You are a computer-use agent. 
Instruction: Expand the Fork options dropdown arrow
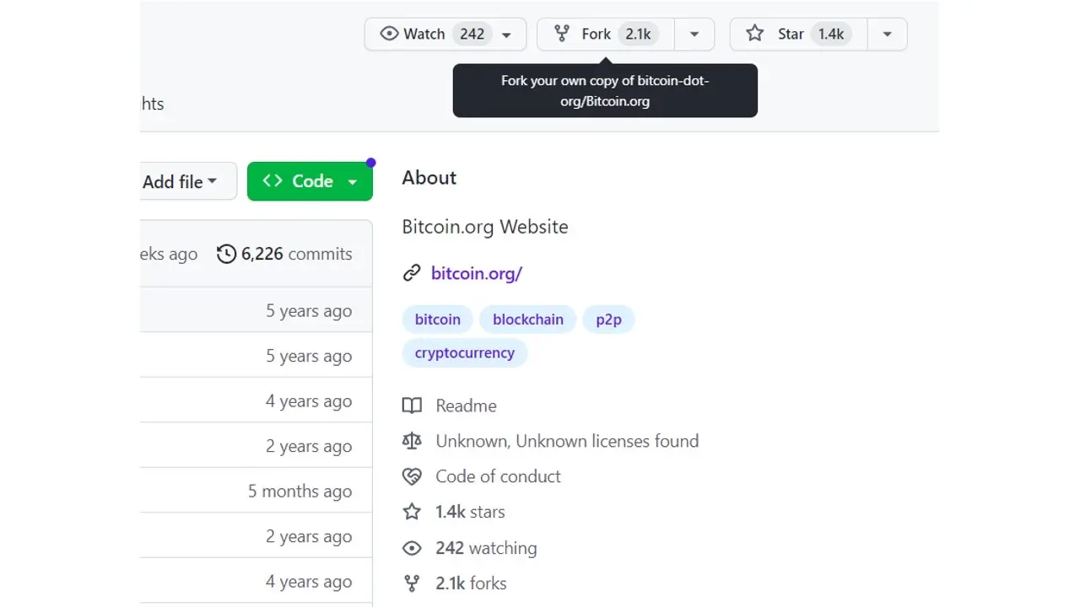[x=694, y=35]
